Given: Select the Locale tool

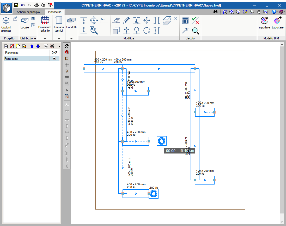Looking at the screenshot, I should click(x=25, y=23).
